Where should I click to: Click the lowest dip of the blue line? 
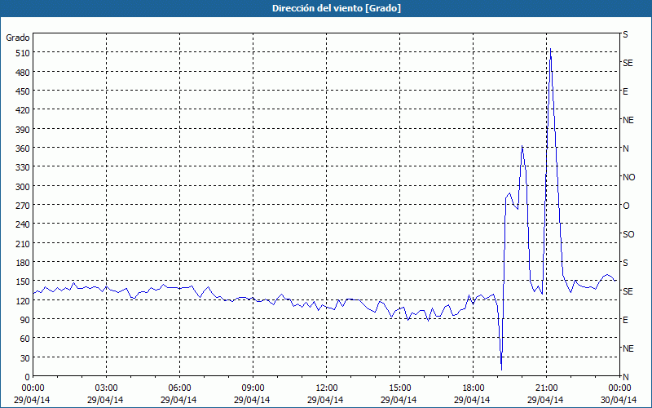[x=501, y=370]
